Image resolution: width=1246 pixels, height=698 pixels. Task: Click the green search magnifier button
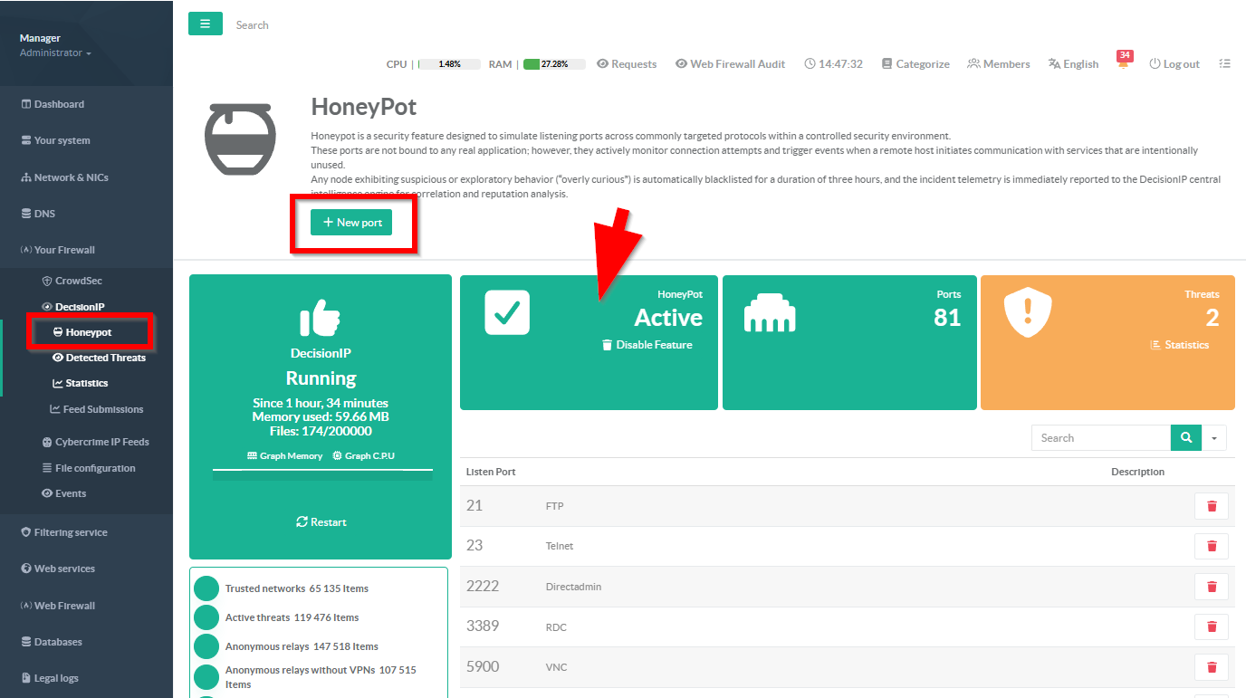1185,437
